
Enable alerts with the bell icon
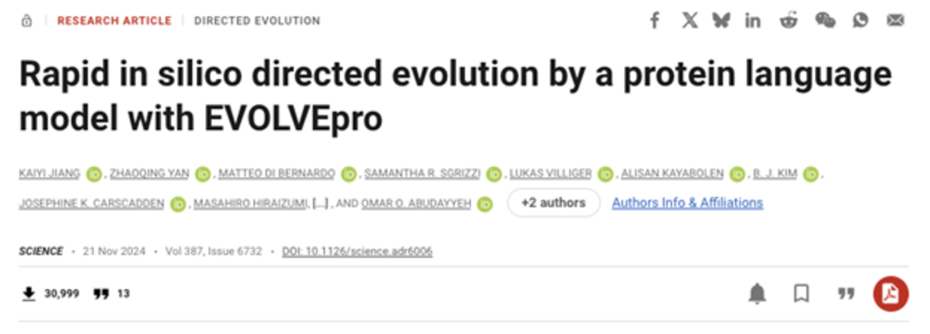(x=758, y=293)
